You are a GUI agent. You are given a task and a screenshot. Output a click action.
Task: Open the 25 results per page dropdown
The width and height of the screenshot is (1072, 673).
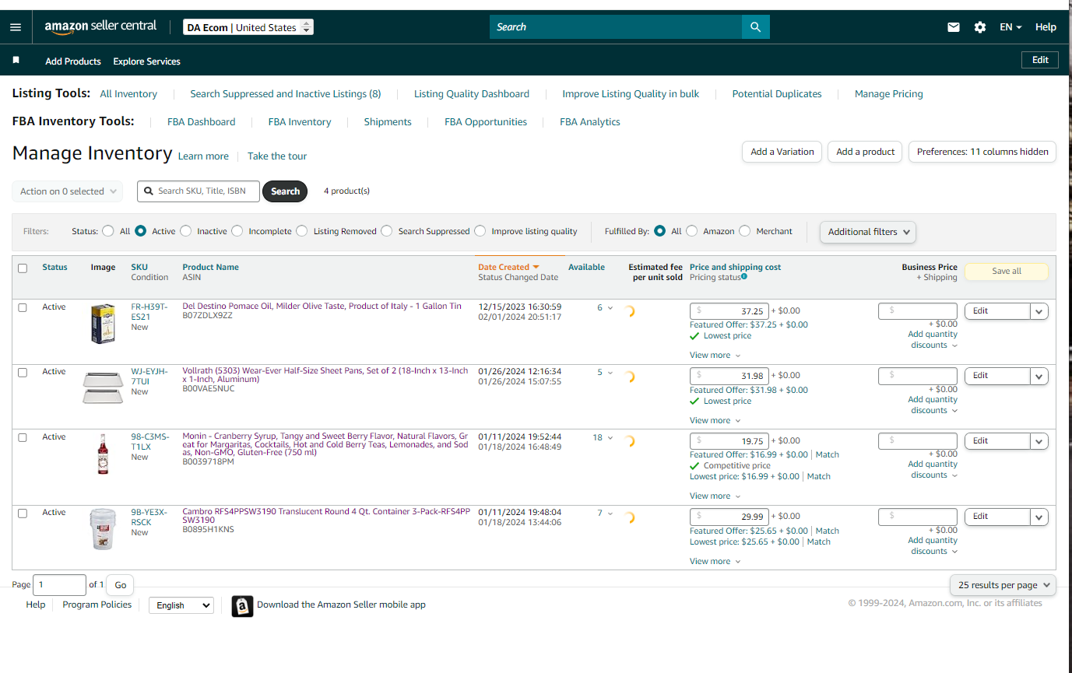1003,585
